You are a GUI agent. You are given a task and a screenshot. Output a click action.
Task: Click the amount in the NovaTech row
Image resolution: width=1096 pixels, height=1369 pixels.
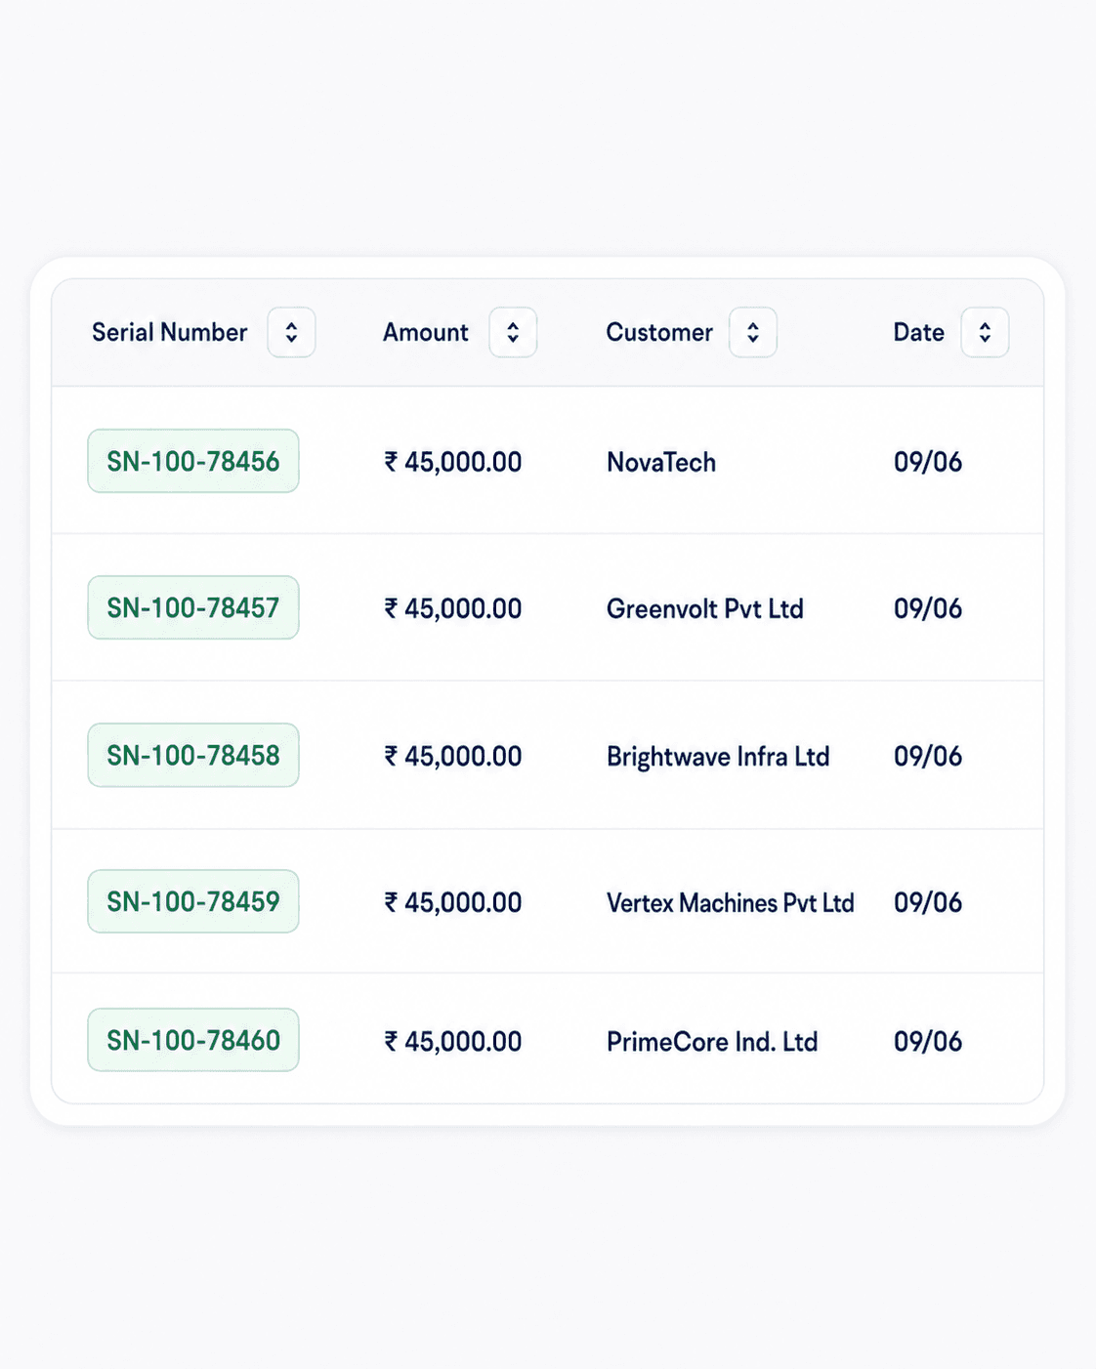click(453, 462)
